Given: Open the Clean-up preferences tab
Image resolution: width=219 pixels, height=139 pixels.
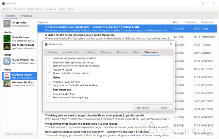Looking at the screenshot, I should click(106, 52).
